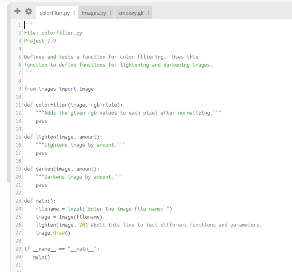Screen dimensions: 292x272
Task: Add a new file with plus icon
Action: [17, 11]
